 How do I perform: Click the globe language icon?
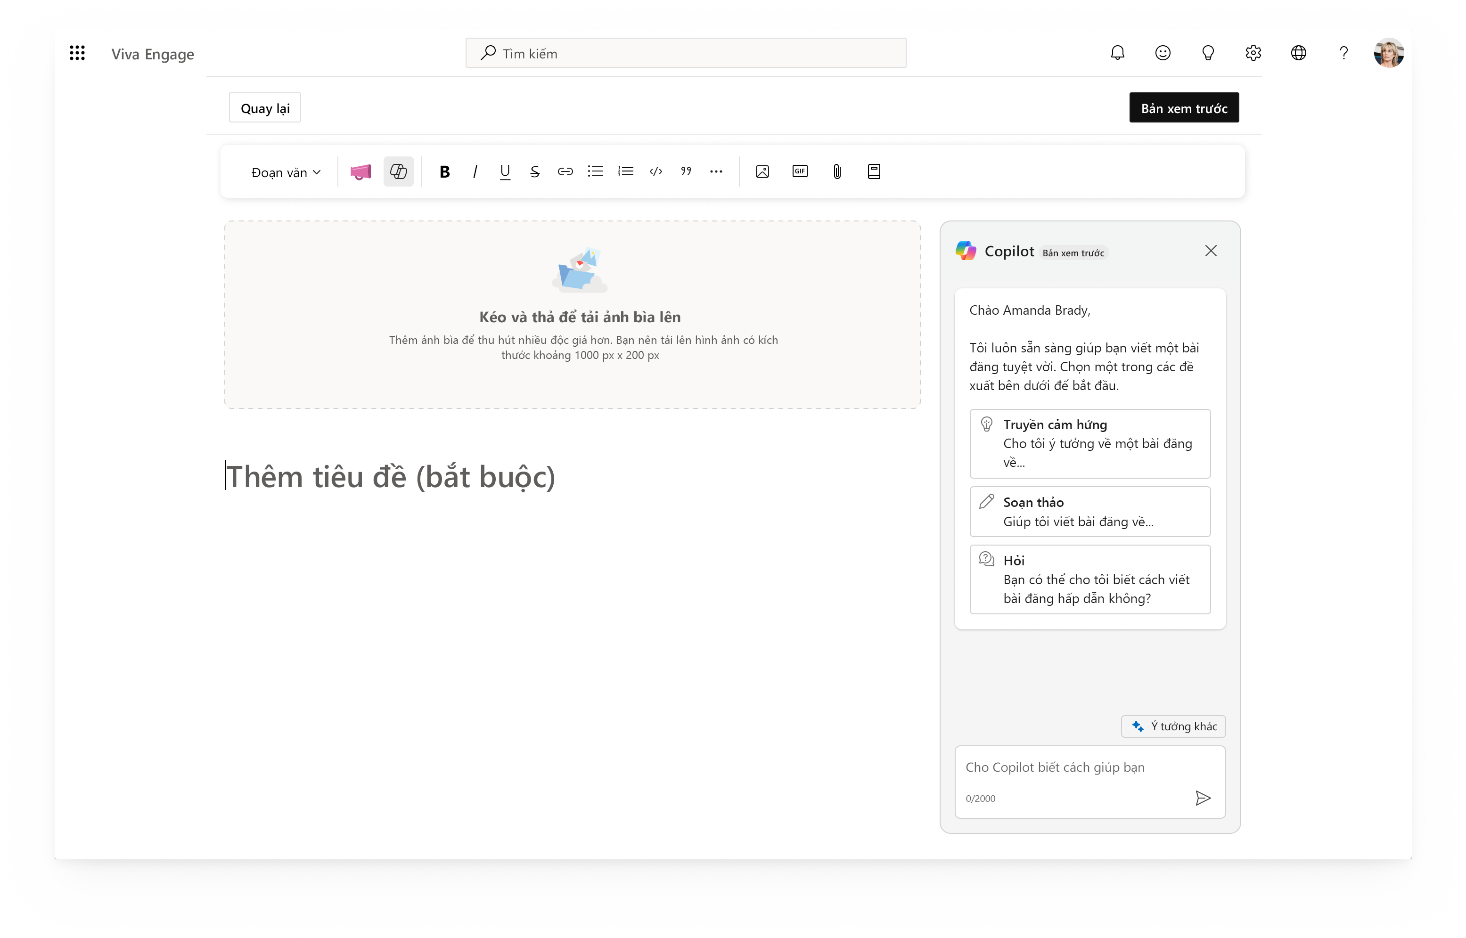[1299, 53]
